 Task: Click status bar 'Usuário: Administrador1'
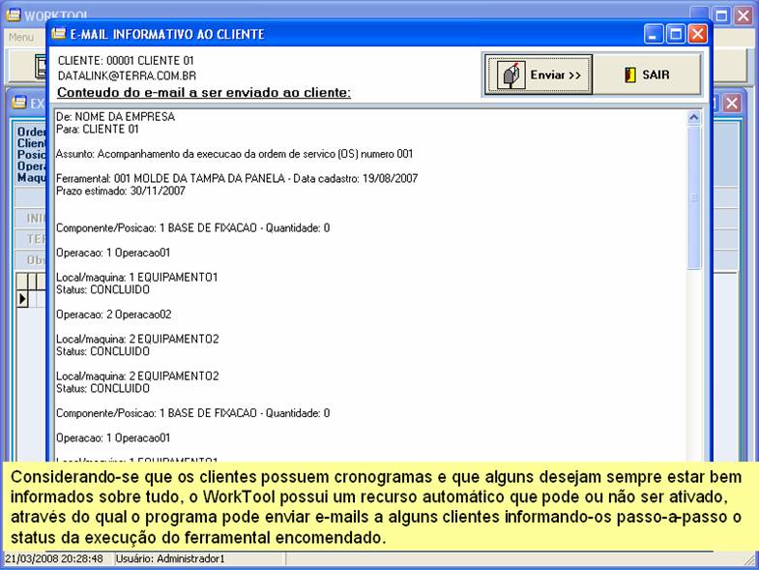click(170, 558)
